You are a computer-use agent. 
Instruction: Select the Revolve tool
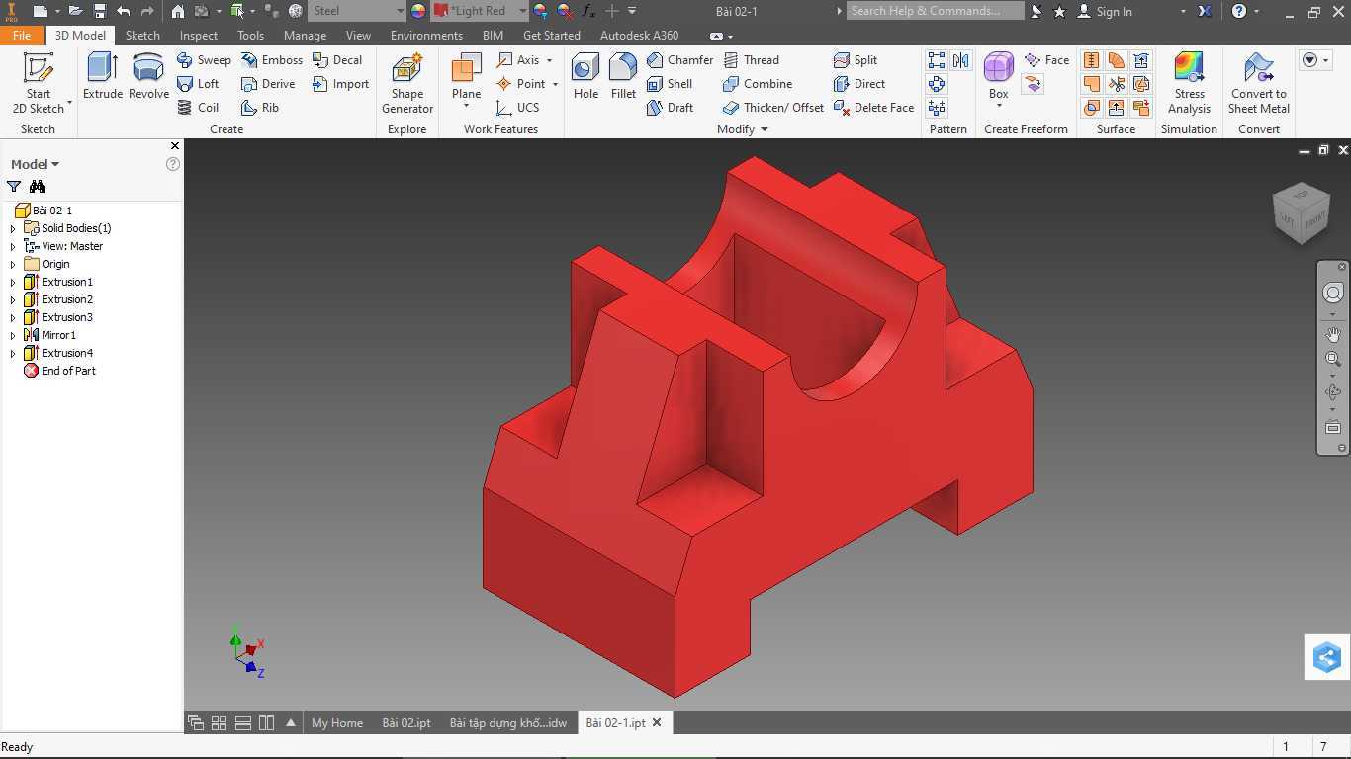148,76
